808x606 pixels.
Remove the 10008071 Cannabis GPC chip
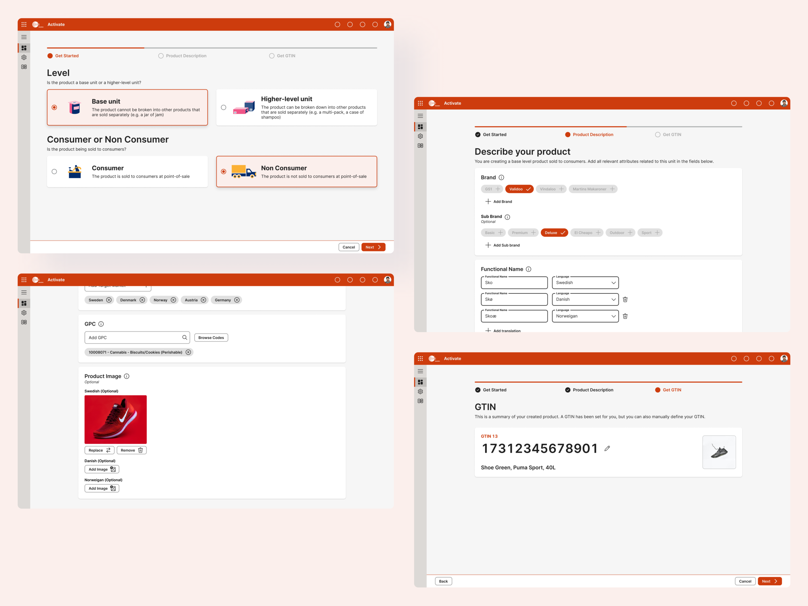tap(188, 352)
